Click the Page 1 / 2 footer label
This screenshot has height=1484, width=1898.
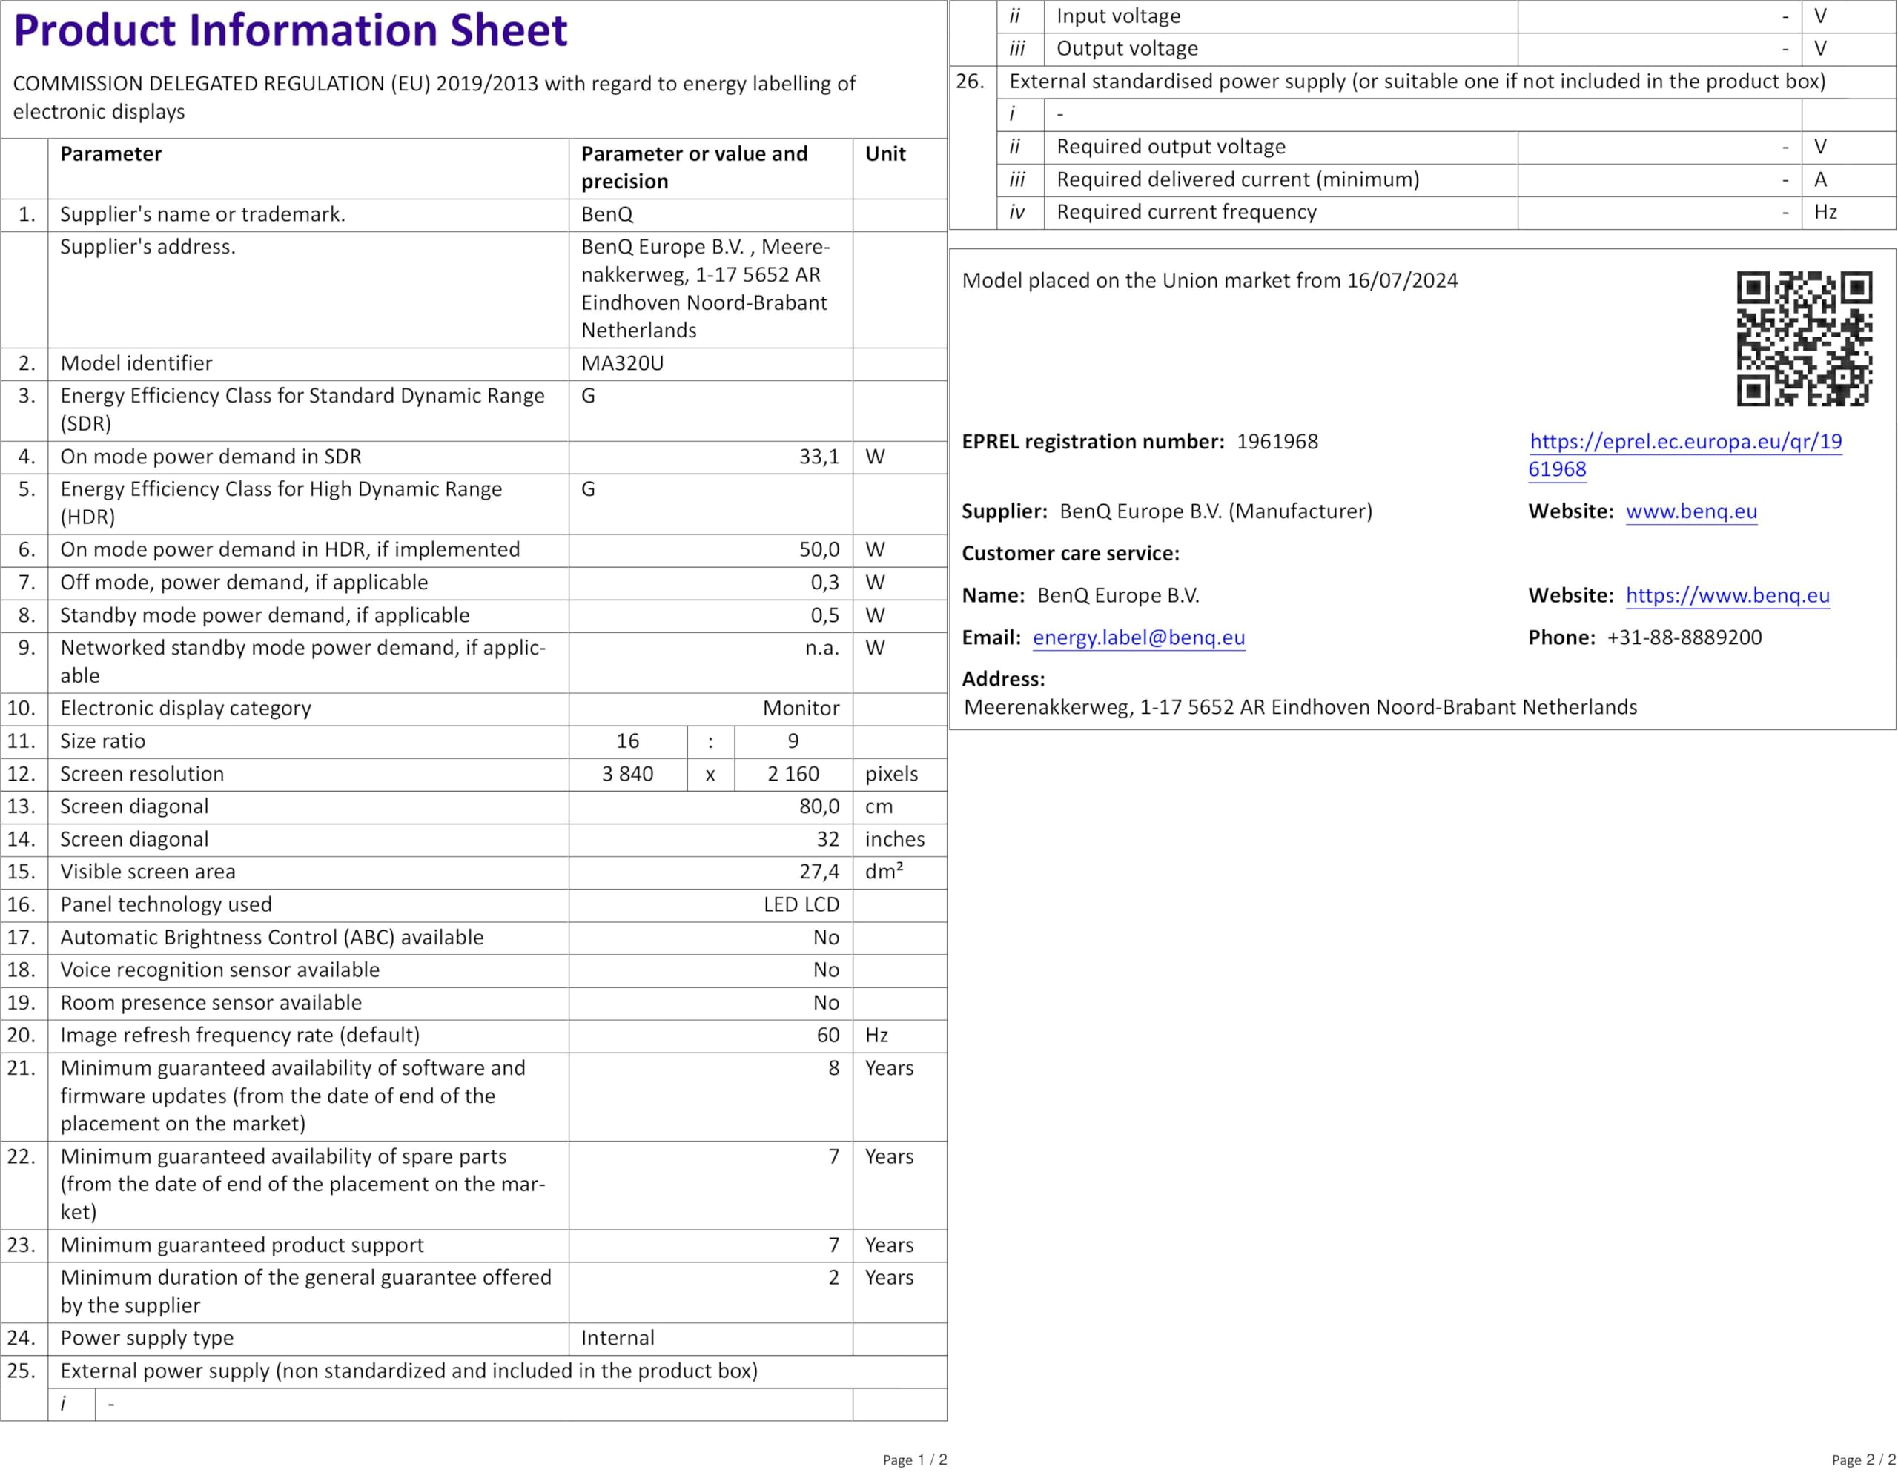[914, 1460]
